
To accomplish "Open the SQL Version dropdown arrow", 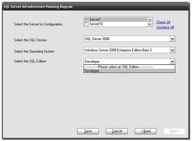I will pos(172,39).
